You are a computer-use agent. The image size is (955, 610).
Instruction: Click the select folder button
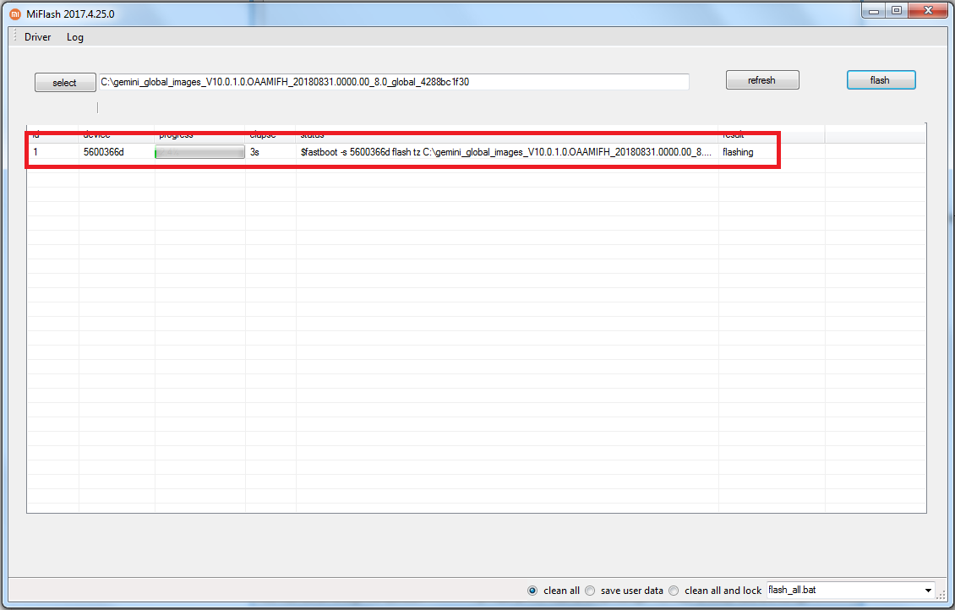coord(65,82)
